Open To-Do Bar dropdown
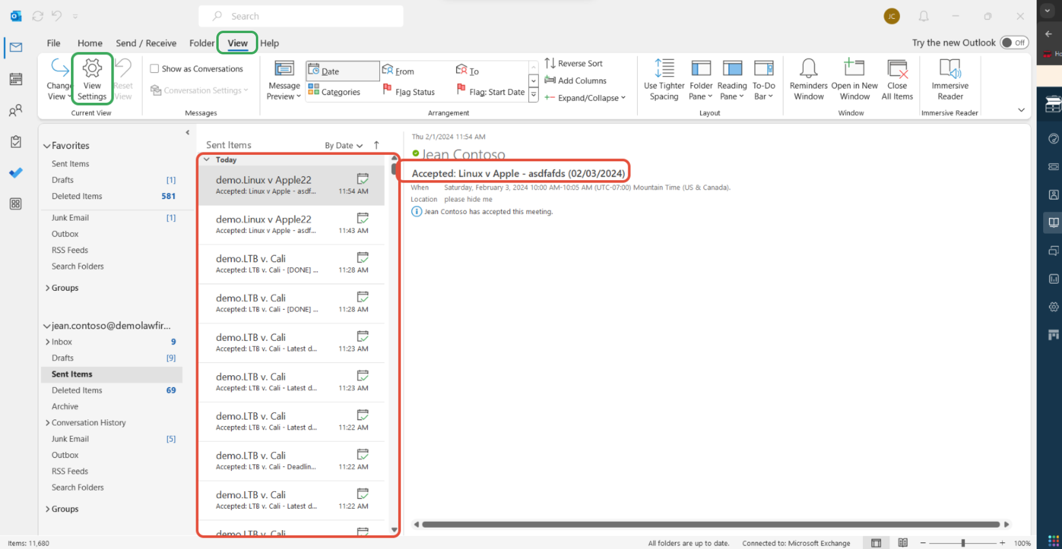The image size is (1062, 549). (764, 80)
